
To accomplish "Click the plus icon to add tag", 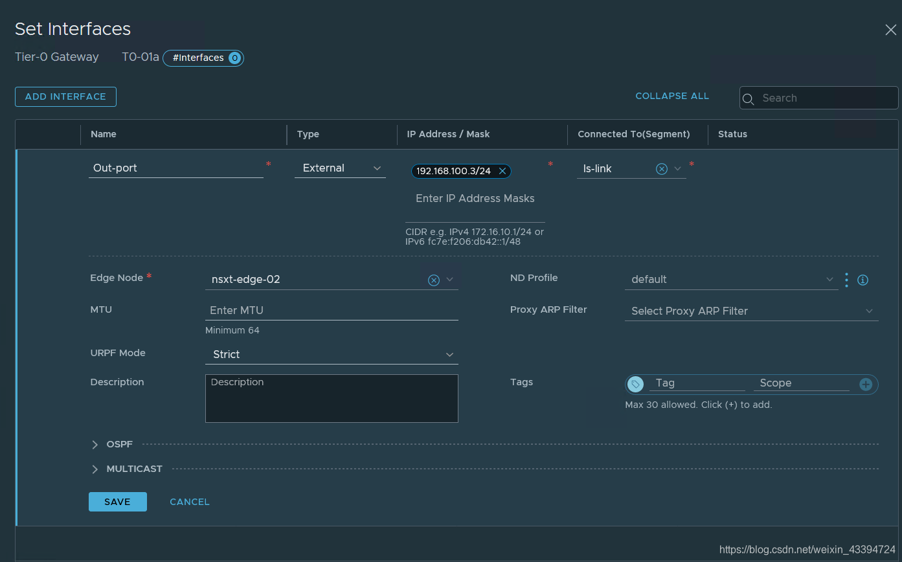I will pyautogui.click(x=866, y=385).
